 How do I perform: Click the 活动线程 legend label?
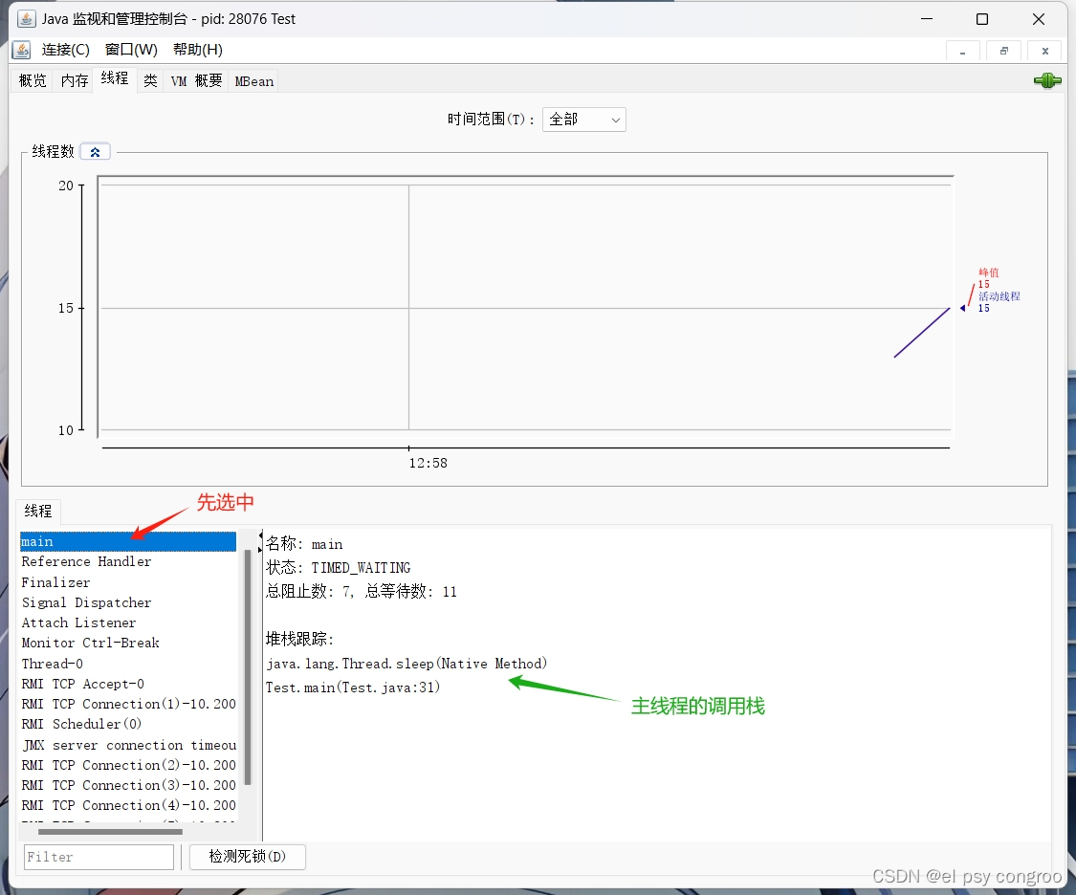(999, 296)
